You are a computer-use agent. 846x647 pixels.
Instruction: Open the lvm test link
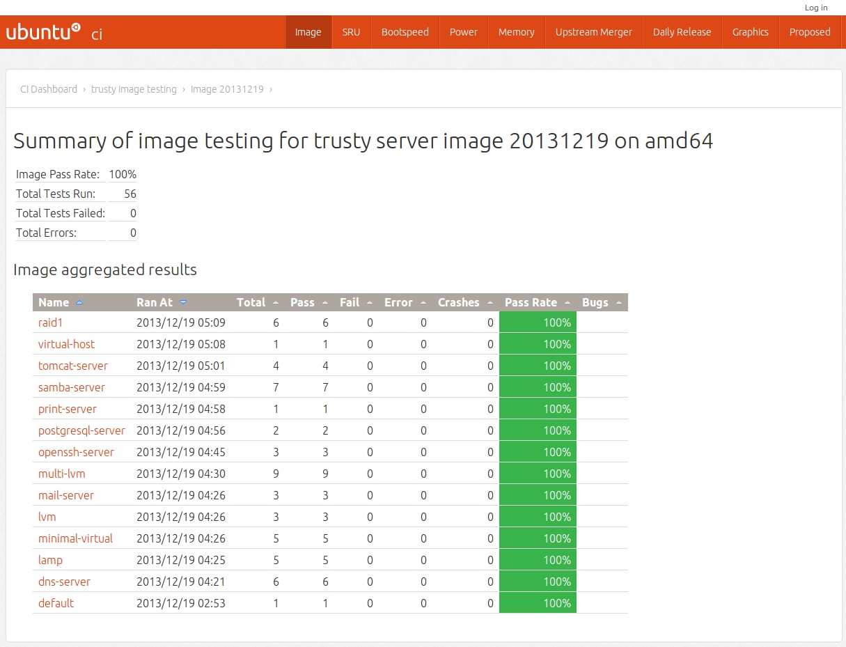47,517
